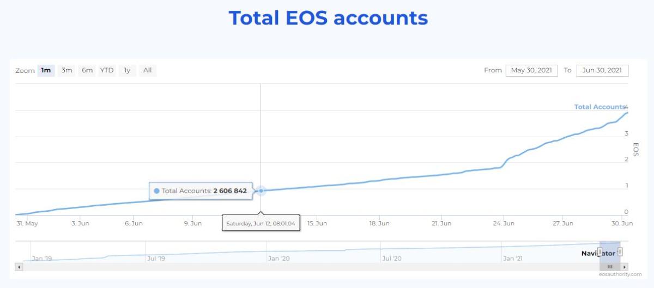Set zoom range to 1y
Image resolution: width=654 pixels, height=288 pixels.
(127, 70)
